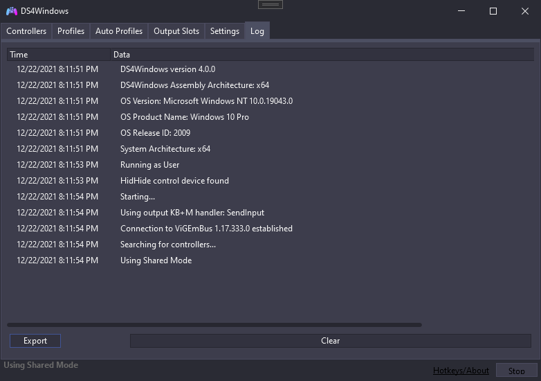Screen dimensions: 541x381
Task: Click the Time column header
Action: pyautogui.click(x=59, y=55)
